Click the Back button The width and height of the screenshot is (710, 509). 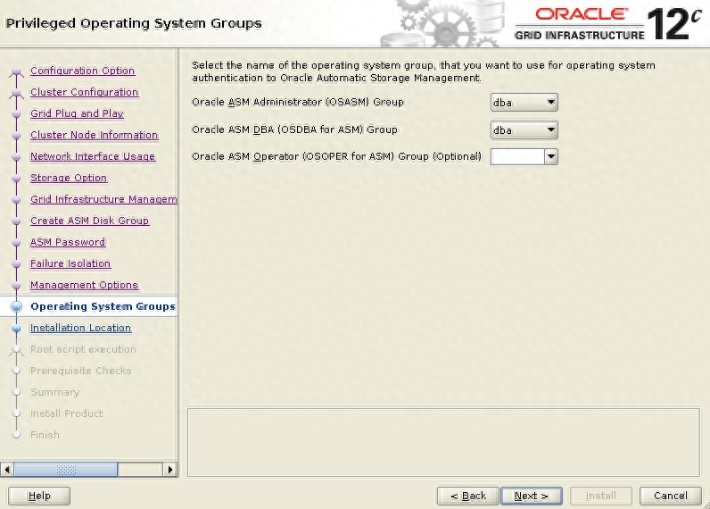click(x=467, y=496)
